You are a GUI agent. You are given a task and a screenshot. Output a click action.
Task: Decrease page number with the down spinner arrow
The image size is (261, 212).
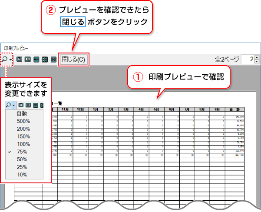(256, 62)
